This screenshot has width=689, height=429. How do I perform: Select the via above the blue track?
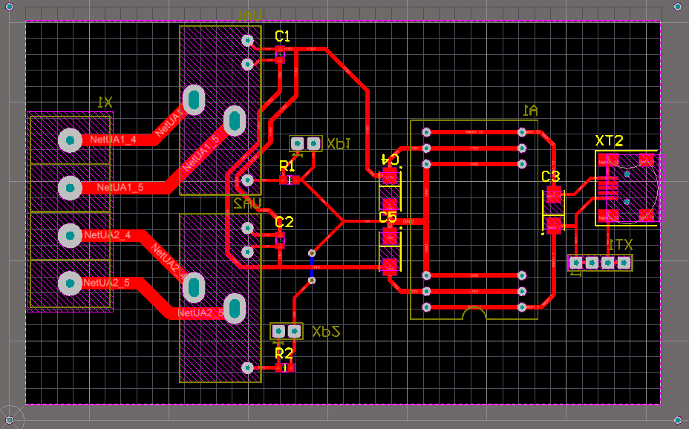[x=312, y=253]
